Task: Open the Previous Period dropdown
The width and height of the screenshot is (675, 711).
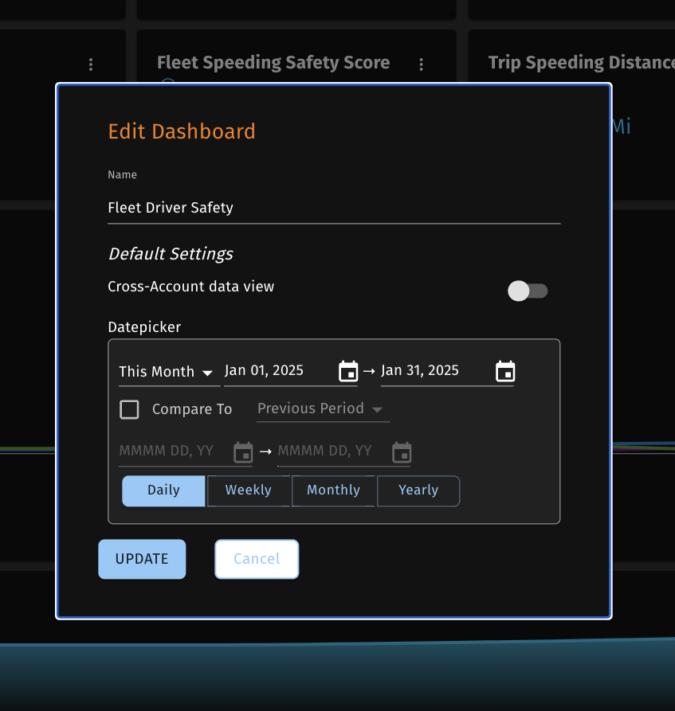Action: tap(322, 409)
